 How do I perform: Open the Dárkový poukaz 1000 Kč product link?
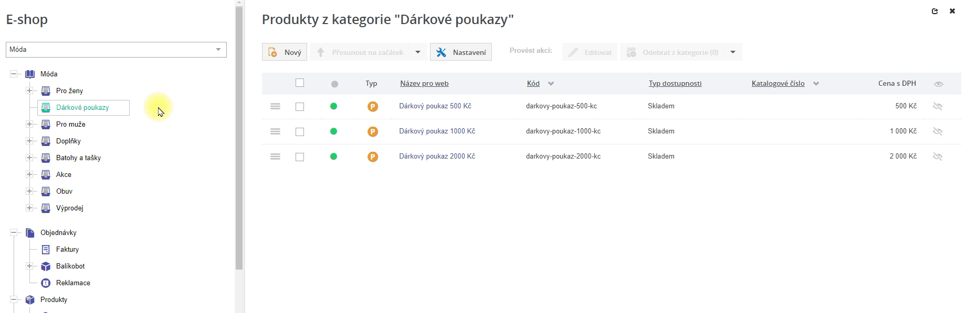click(437, 131)
